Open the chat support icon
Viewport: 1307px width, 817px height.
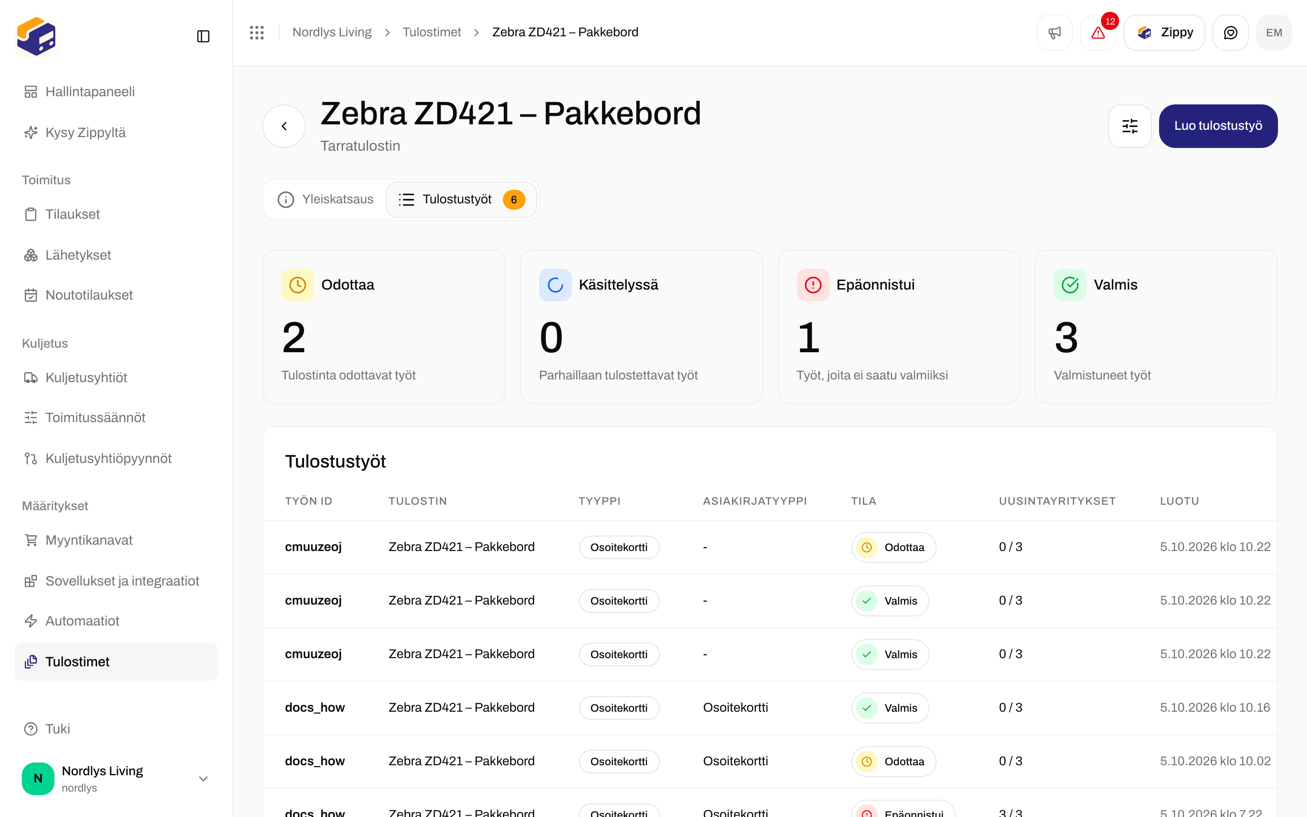[x=1230, y=33]
